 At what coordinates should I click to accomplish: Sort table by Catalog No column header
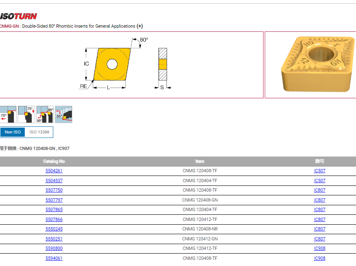54,161
